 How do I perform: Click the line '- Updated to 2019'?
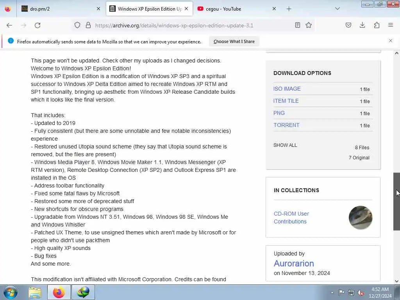pyautogui.click(x=53, y=123)
